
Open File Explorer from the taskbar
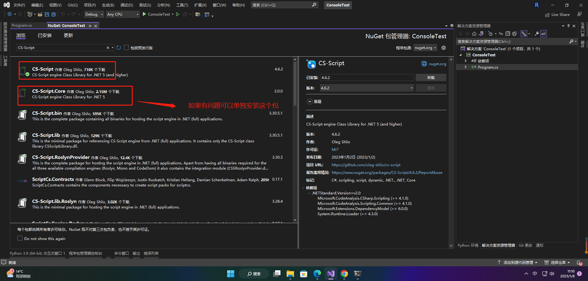[290, 274]
